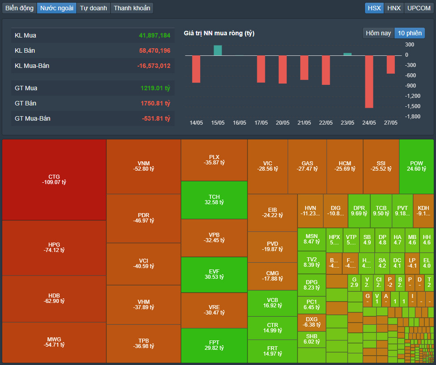The image size is (436, 365).
Task: Select the VCI -40.59 tỷ tile
Action: click(x=143, y=264)
